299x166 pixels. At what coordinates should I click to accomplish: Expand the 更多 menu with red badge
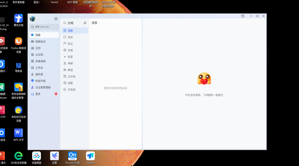click(x=38, y=94)
